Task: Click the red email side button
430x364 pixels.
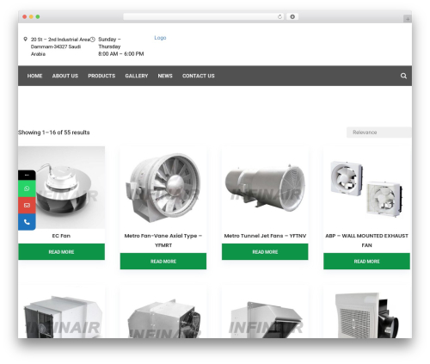Action: 27,205
